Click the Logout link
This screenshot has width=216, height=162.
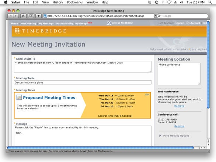coord(180,23)
